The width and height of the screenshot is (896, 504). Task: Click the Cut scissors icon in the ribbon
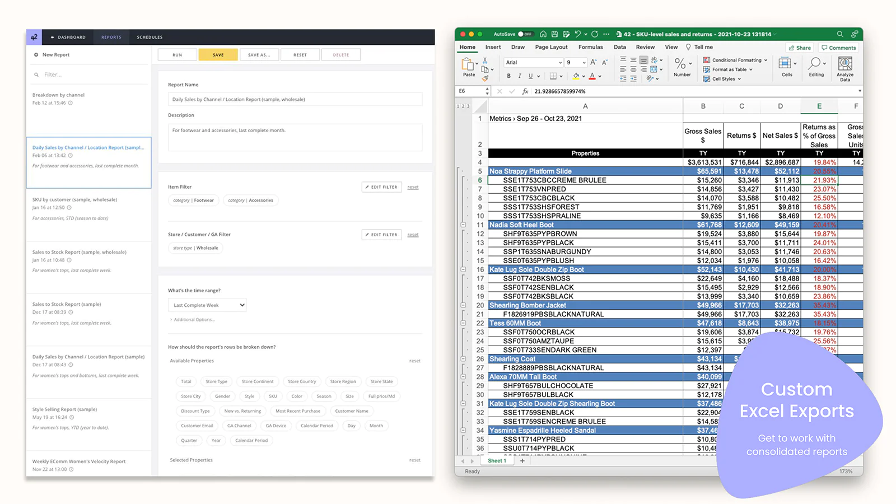click(485, 60)
